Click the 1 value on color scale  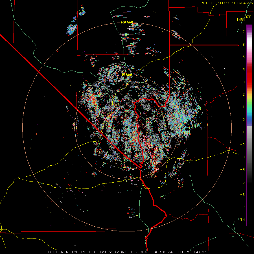tap(244, 107)
